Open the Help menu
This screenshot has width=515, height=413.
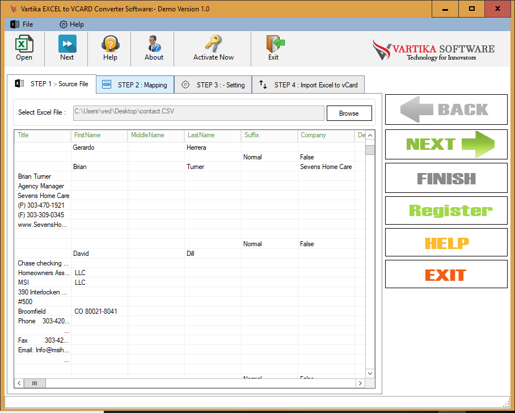pyautogui.click(x=71, y=24)
